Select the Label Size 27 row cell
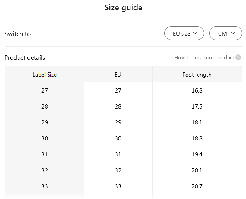246x199 pixels. (x=45, y=90)
